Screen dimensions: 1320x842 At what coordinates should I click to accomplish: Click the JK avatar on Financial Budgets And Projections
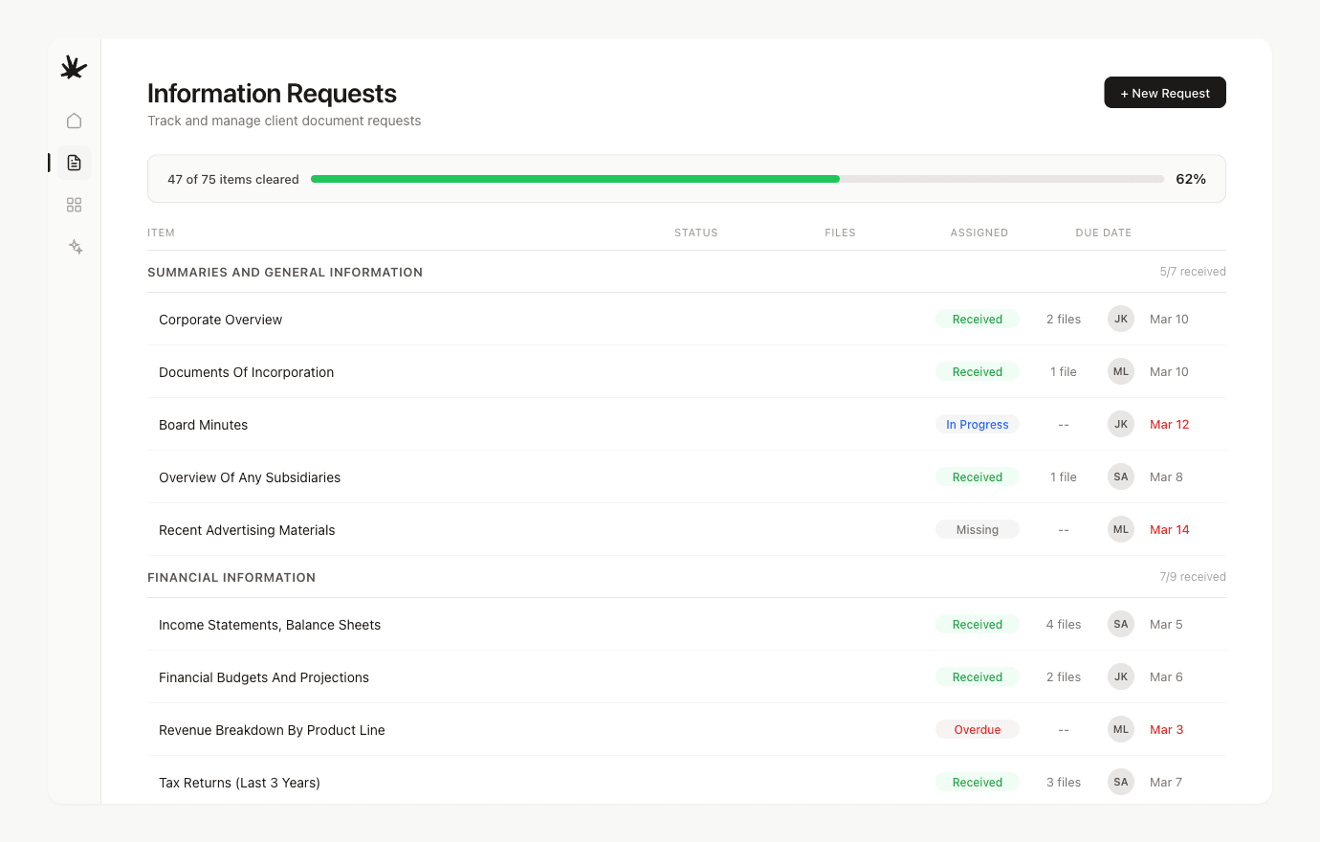[x=1120, y=676]
